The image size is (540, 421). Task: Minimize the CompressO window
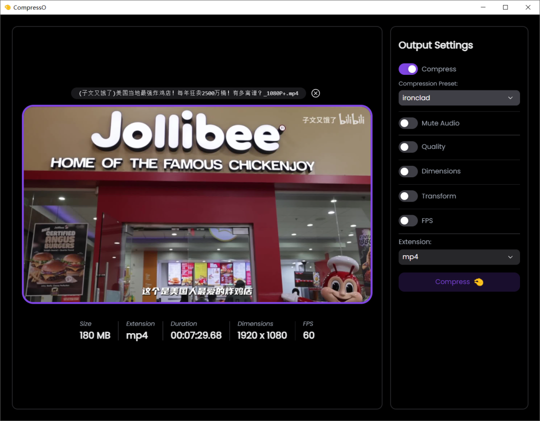click(x=483, y=7)
